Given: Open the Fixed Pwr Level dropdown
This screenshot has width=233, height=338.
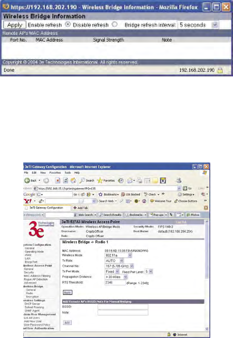Looking at the screenshot, I should pos(149,272).
